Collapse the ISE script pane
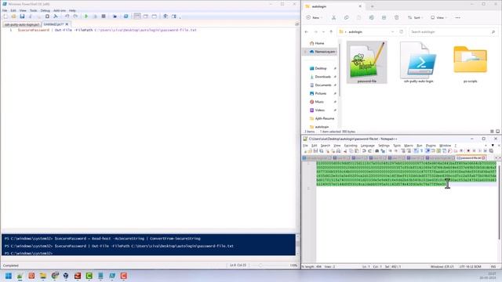The height and width of the screenshot is (282, 502). [296, 24]
